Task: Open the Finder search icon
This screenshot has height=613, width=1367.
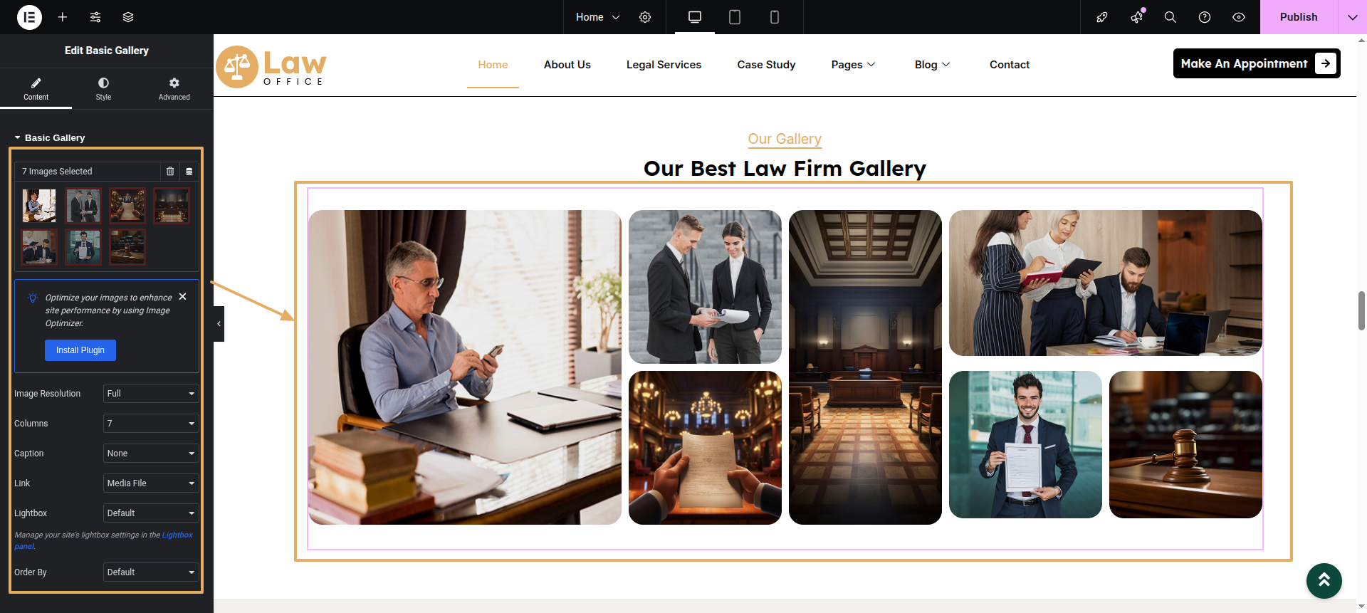Action: tap(1170, 17)
